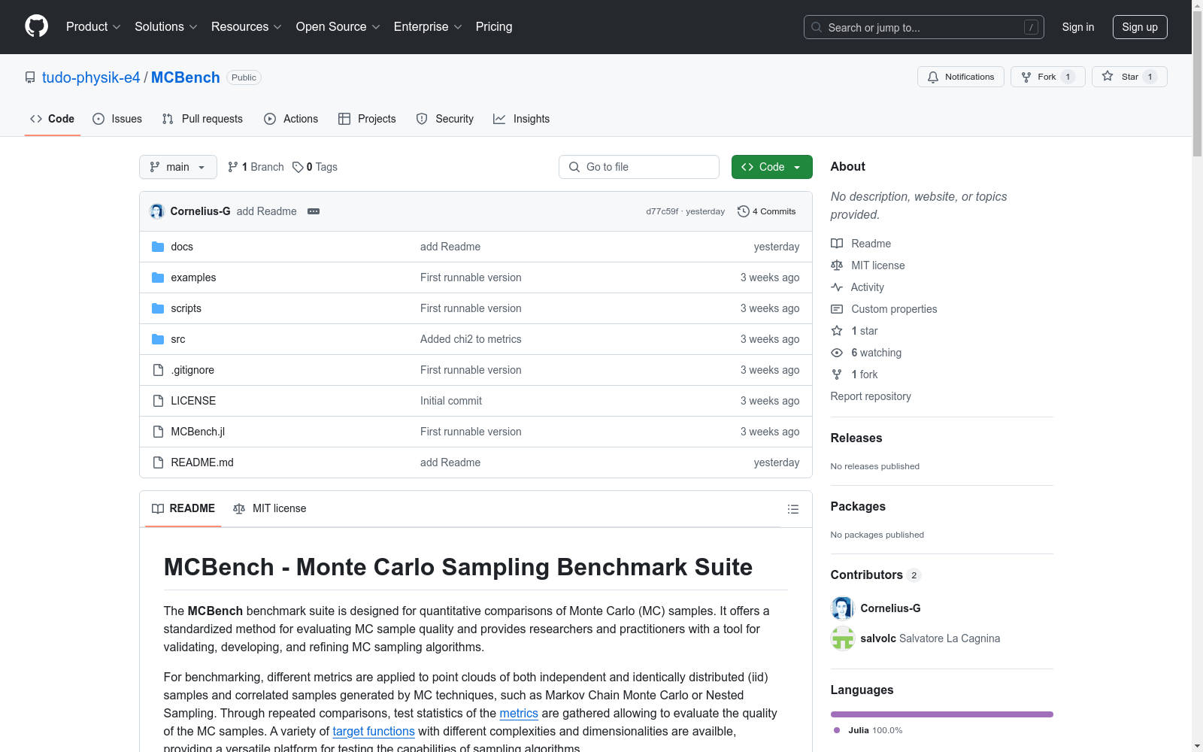
Task: Open the scripts folder icon
Action: pos(158,308)
